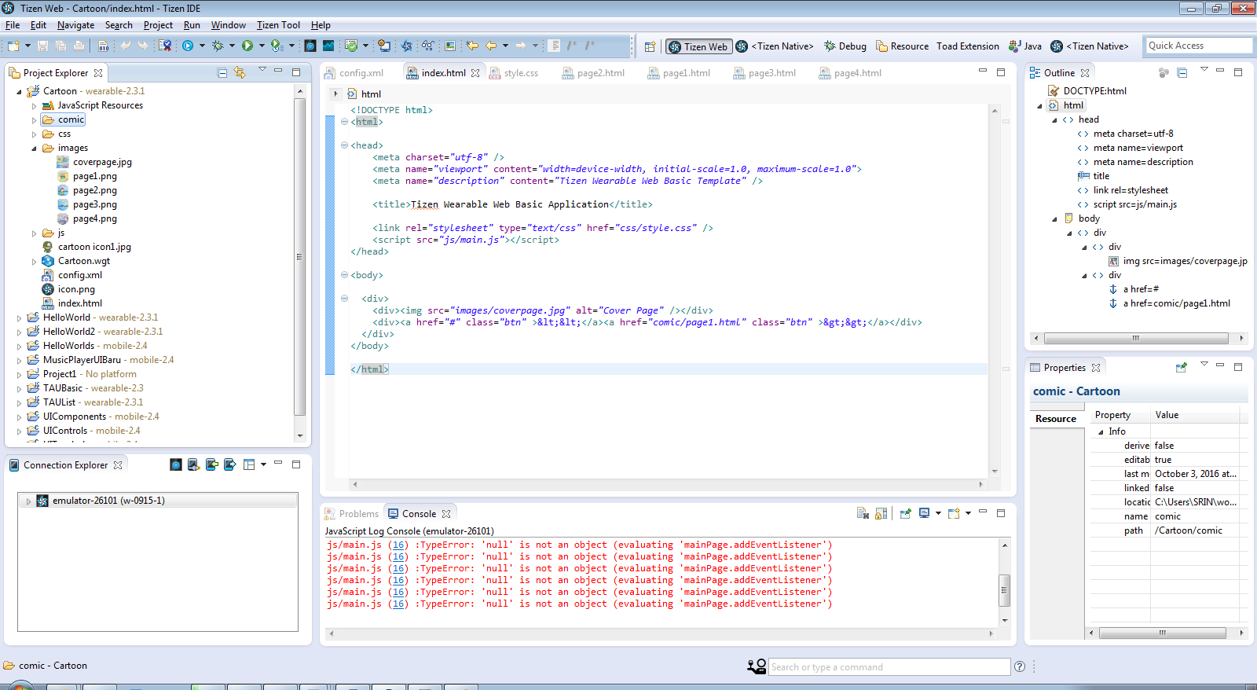Toggle Link with Editor in Project Explorer
The width and height of the screenshot is (1257, 690).
240,72
